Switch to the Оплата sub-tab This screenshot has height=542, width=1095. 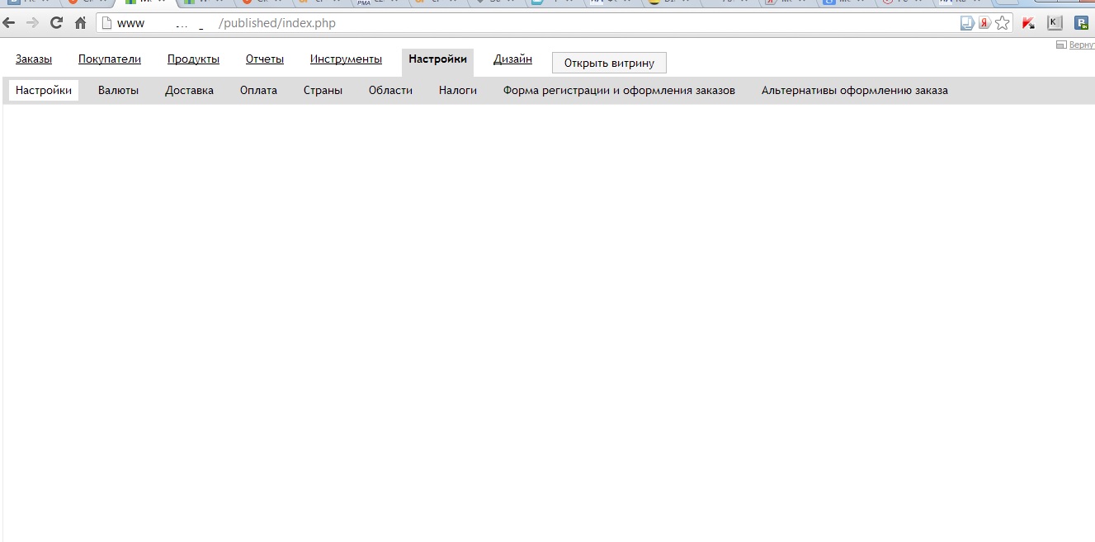coord(258,91)
